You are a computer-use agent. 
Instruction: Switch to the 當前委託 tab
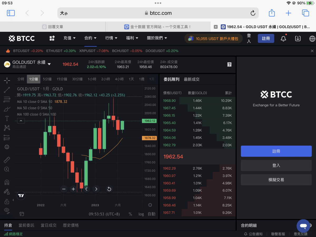pyautogui.click(x=26, y=225)
